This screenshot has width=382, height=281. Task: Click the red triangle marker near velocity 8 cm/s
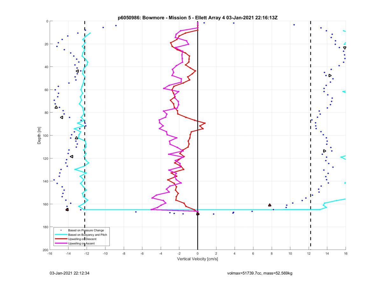point(270,205)
